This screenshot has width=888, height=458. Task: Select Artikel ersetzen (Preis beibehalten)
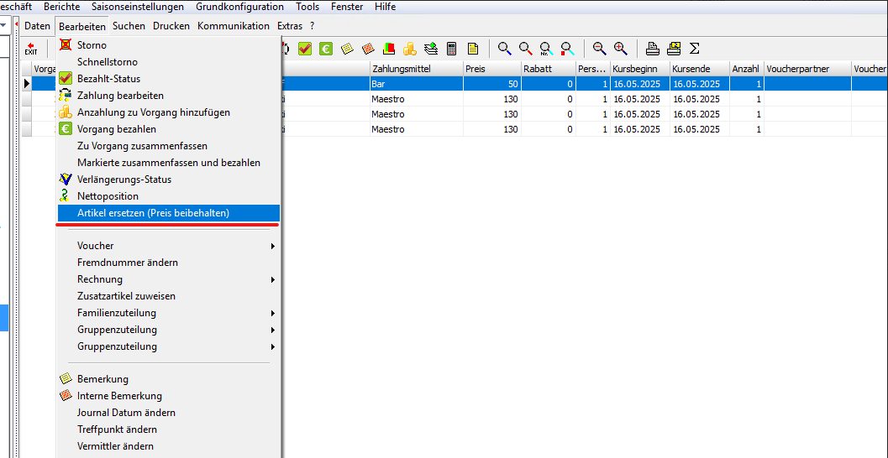153,213
